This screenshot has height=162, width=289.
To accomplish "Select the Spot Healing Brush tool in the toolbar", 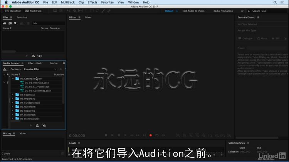I will (109, 11).
